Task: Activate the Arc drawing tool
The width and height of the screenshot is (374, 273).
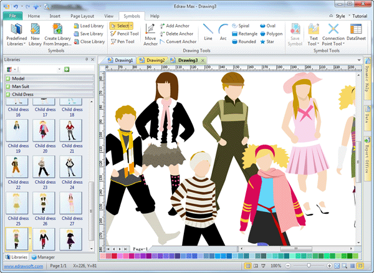Action: 223,31
